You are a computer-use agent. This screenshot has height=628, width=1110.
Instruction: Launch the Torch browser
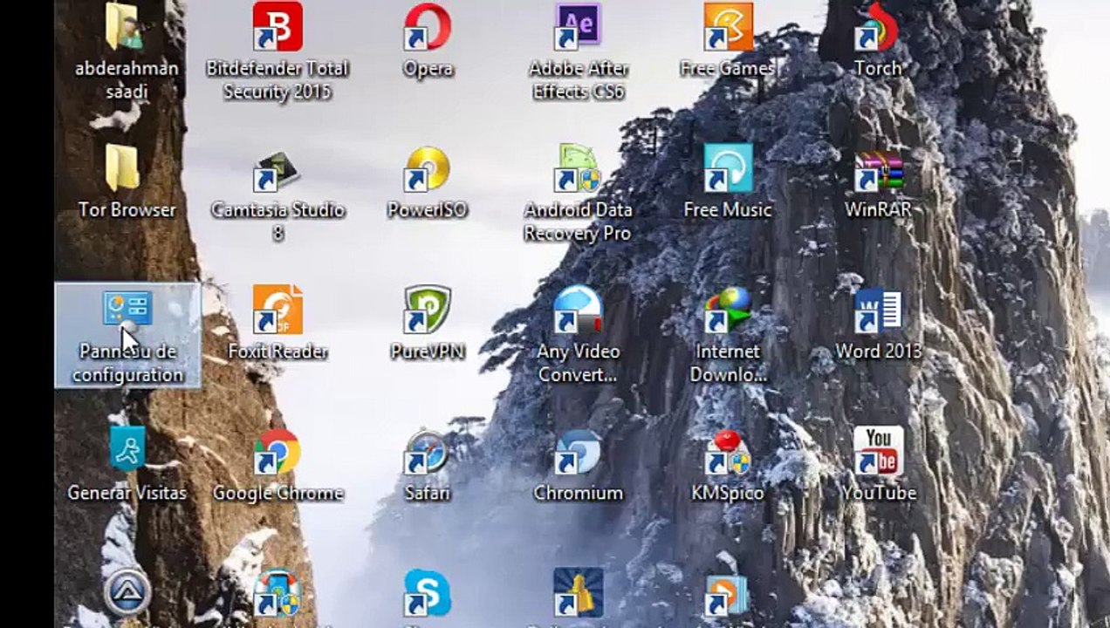(878, 42)
